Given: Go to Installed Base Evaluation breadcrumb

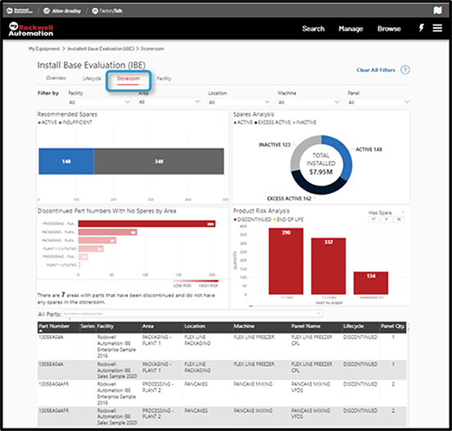Looking at the screenshot, I should tap(101, 48).
